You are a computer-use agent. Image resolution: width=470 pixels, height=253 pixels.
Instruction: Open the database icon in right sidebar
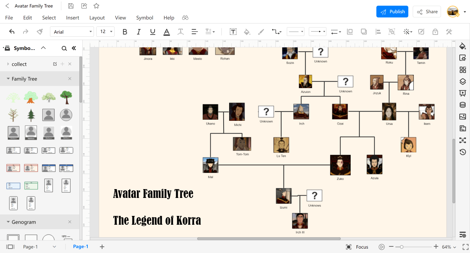[463, 105]
